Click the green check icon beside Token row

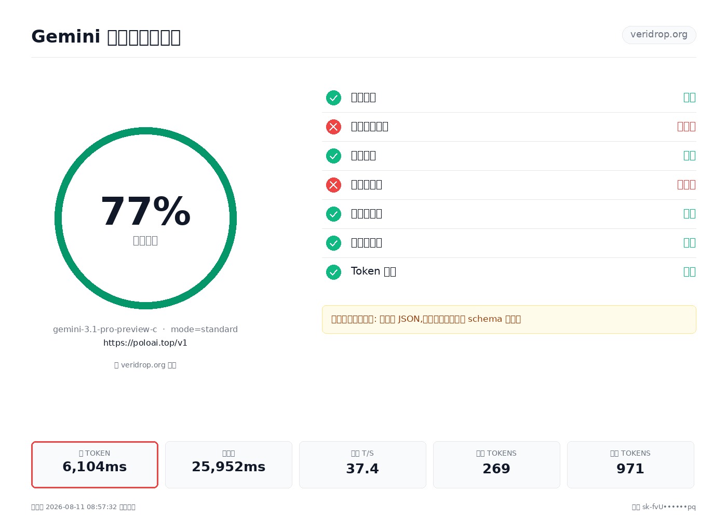pos(333,272)
